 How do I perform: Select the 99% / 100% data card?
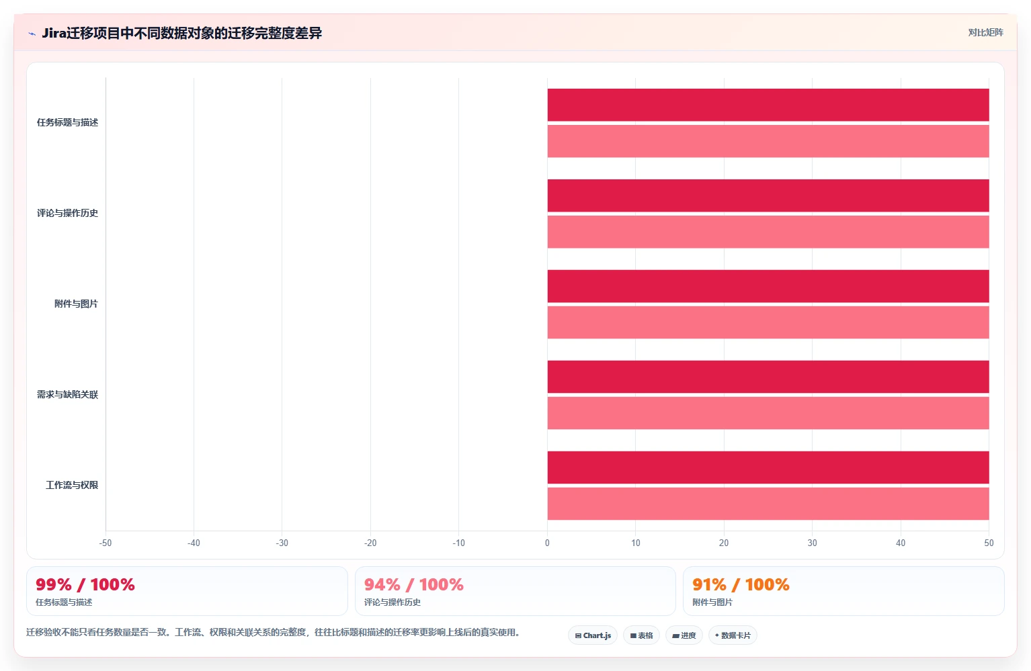pyautogui.click(x=187, y=591)
